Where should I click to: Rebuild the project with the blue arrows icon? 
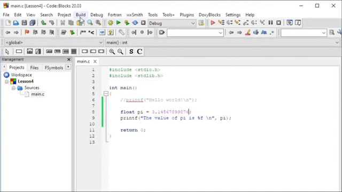pyautogui.click(x=135, y=23)
